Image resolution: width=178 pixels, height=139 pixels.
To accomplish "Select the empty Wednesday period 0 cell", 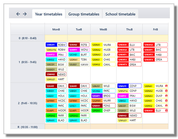I will 103,38.
